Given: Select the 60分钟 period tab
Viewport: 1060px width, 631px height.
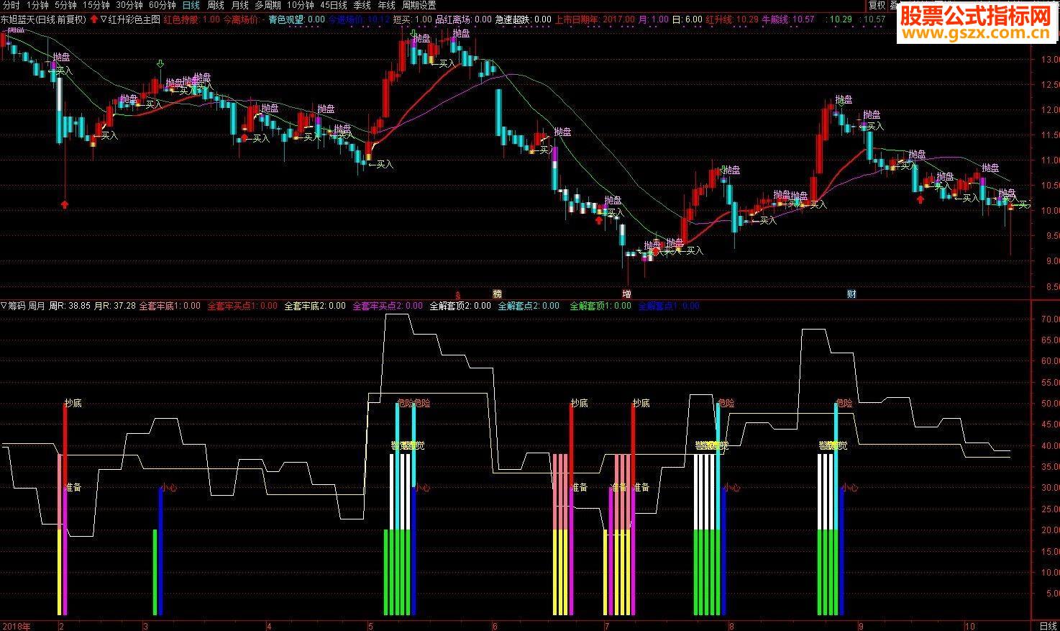Looking at the screenshot, I should point(163,5).
